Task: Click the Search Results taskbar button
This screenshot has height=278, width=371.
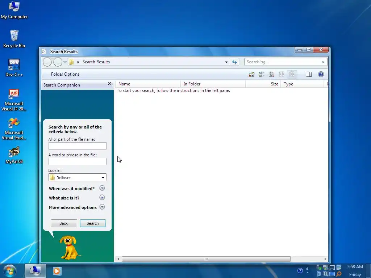Action: 36,271
